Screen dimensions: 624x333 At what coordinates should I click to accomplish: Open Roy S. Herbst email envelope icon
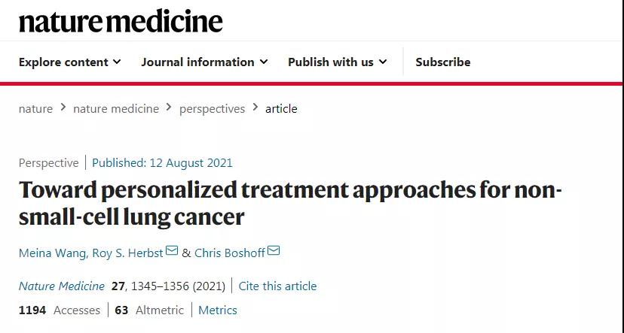click(172, 250)
